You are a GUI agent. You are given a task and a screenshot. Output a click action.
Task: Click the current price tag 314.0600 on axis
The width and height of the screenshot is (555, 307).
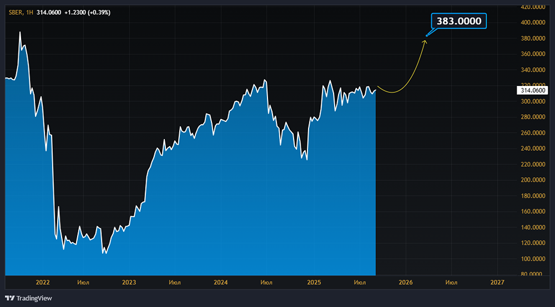[x=532, y=90]
